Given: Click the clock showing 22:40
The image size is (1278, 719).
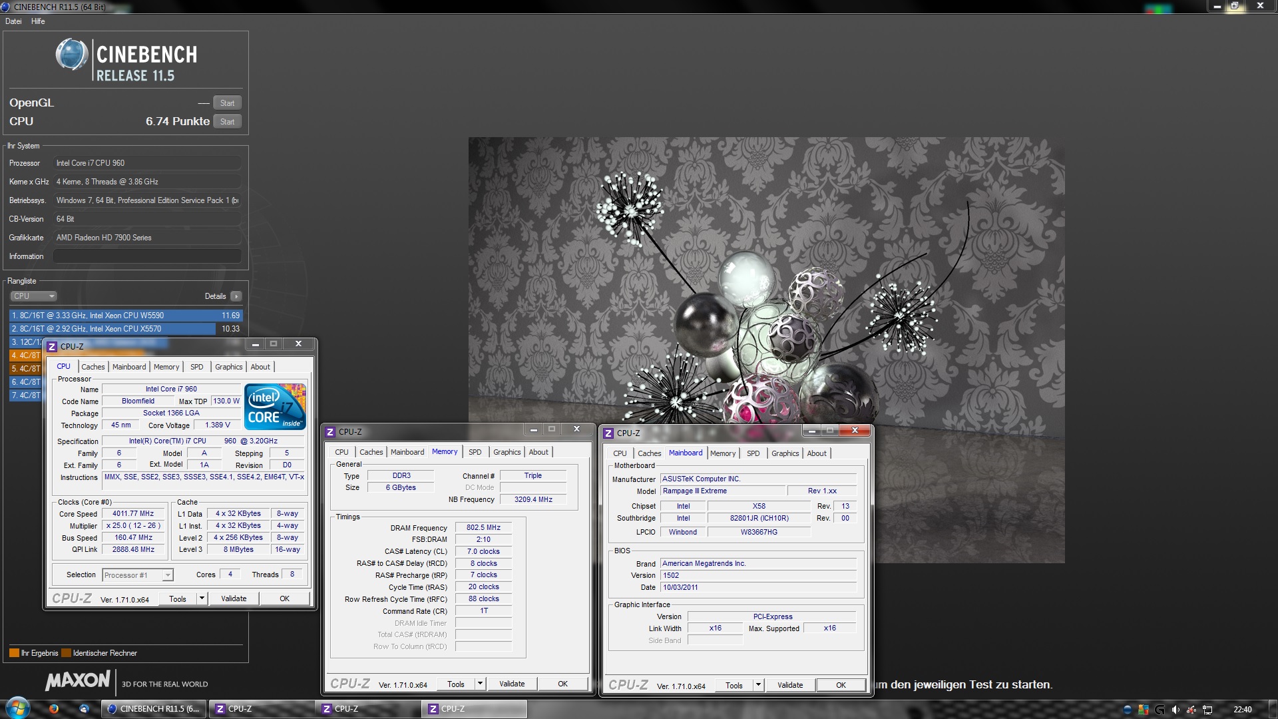Looking at the screenshot, I should pyautogui.click(x=1242, y=710).
